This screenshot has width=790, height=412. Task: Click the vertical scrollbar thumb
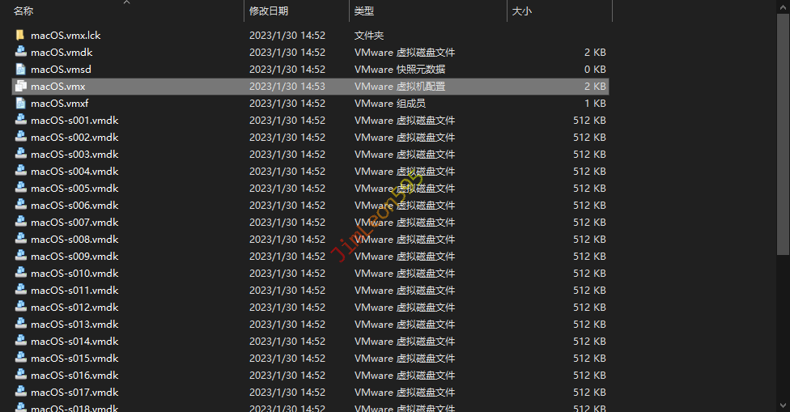783,134
